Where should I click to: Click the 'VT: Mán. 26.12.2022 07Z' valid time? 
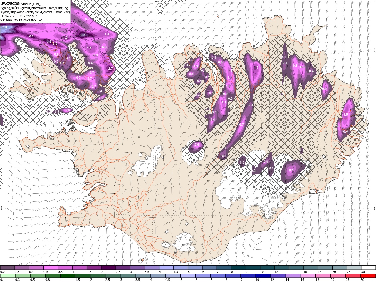pyautogui.click(x=18, y=20)
